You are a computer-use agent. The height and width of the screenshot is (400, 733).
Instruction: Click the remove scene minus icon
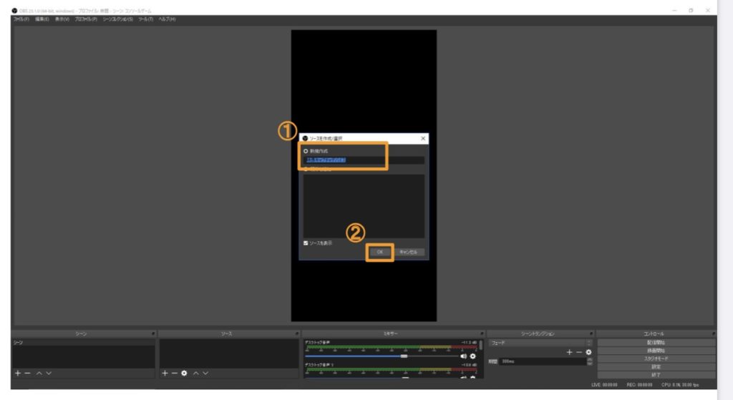click(27, 374)
